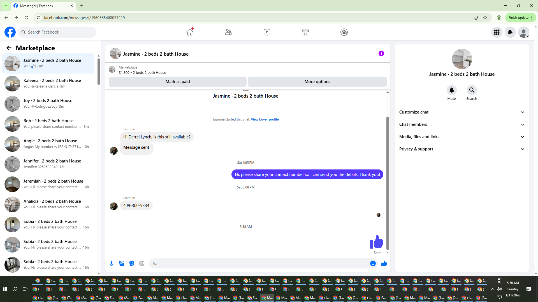The width and height of the screenshot is (538, 302).
Task: Expand Chat members section
Action: [x=462, y=124]
